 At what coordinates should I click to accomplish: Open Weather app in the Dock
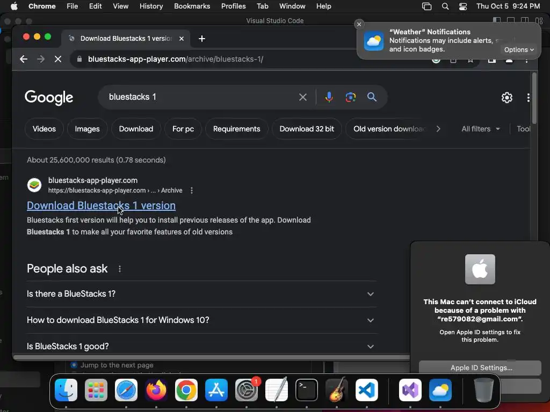click(440, 390)
